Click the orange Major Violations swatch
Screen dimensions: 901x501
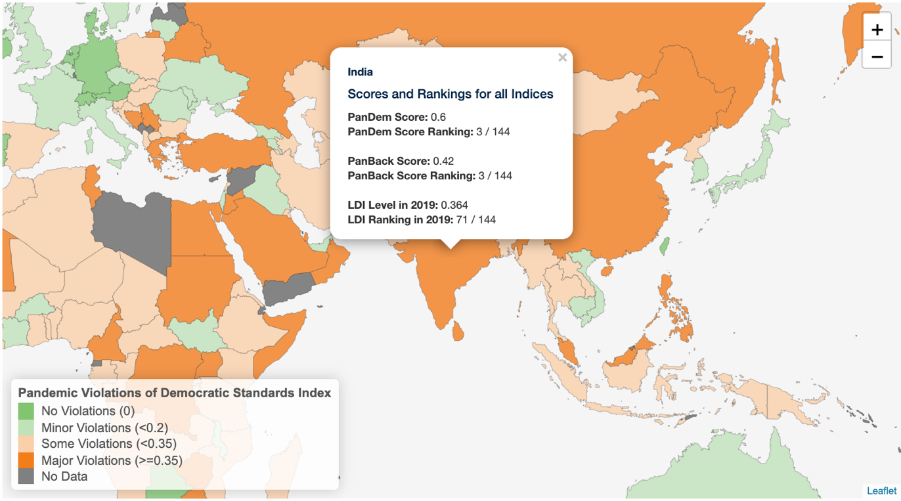coord(26,460)
